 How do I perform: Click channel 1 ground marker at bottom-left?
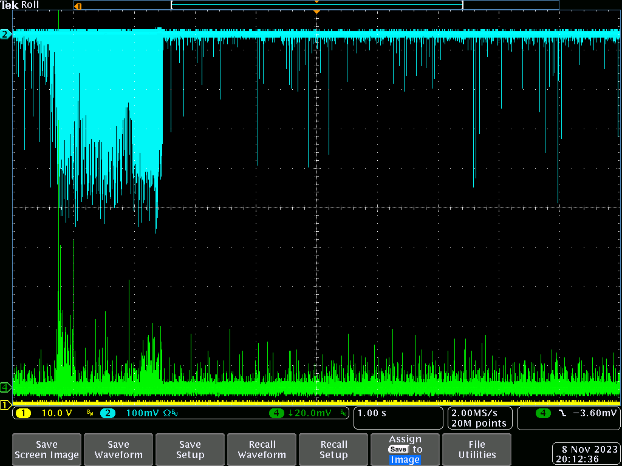[x=5, y=405]
